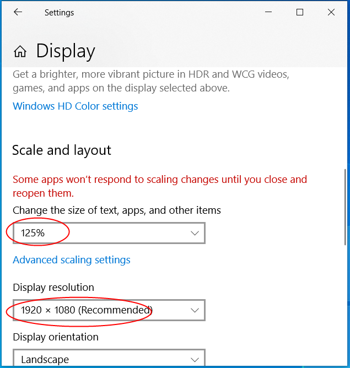
Task: Open the Landscape orientation dropdown
Action: pos(109,359)
